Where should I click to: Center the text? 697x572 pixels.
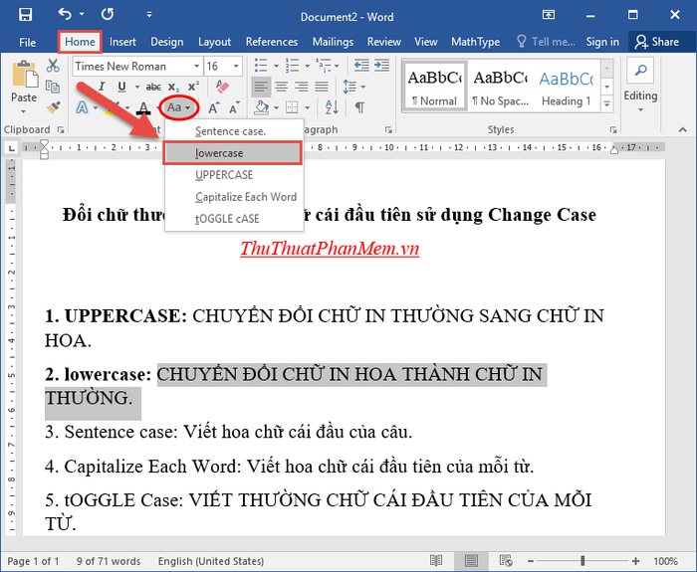[x=281, y=87]
